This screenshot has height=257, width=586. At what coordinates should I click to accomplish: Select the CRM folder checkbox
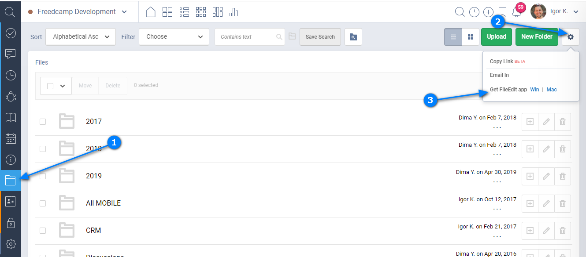pos(43,231)
